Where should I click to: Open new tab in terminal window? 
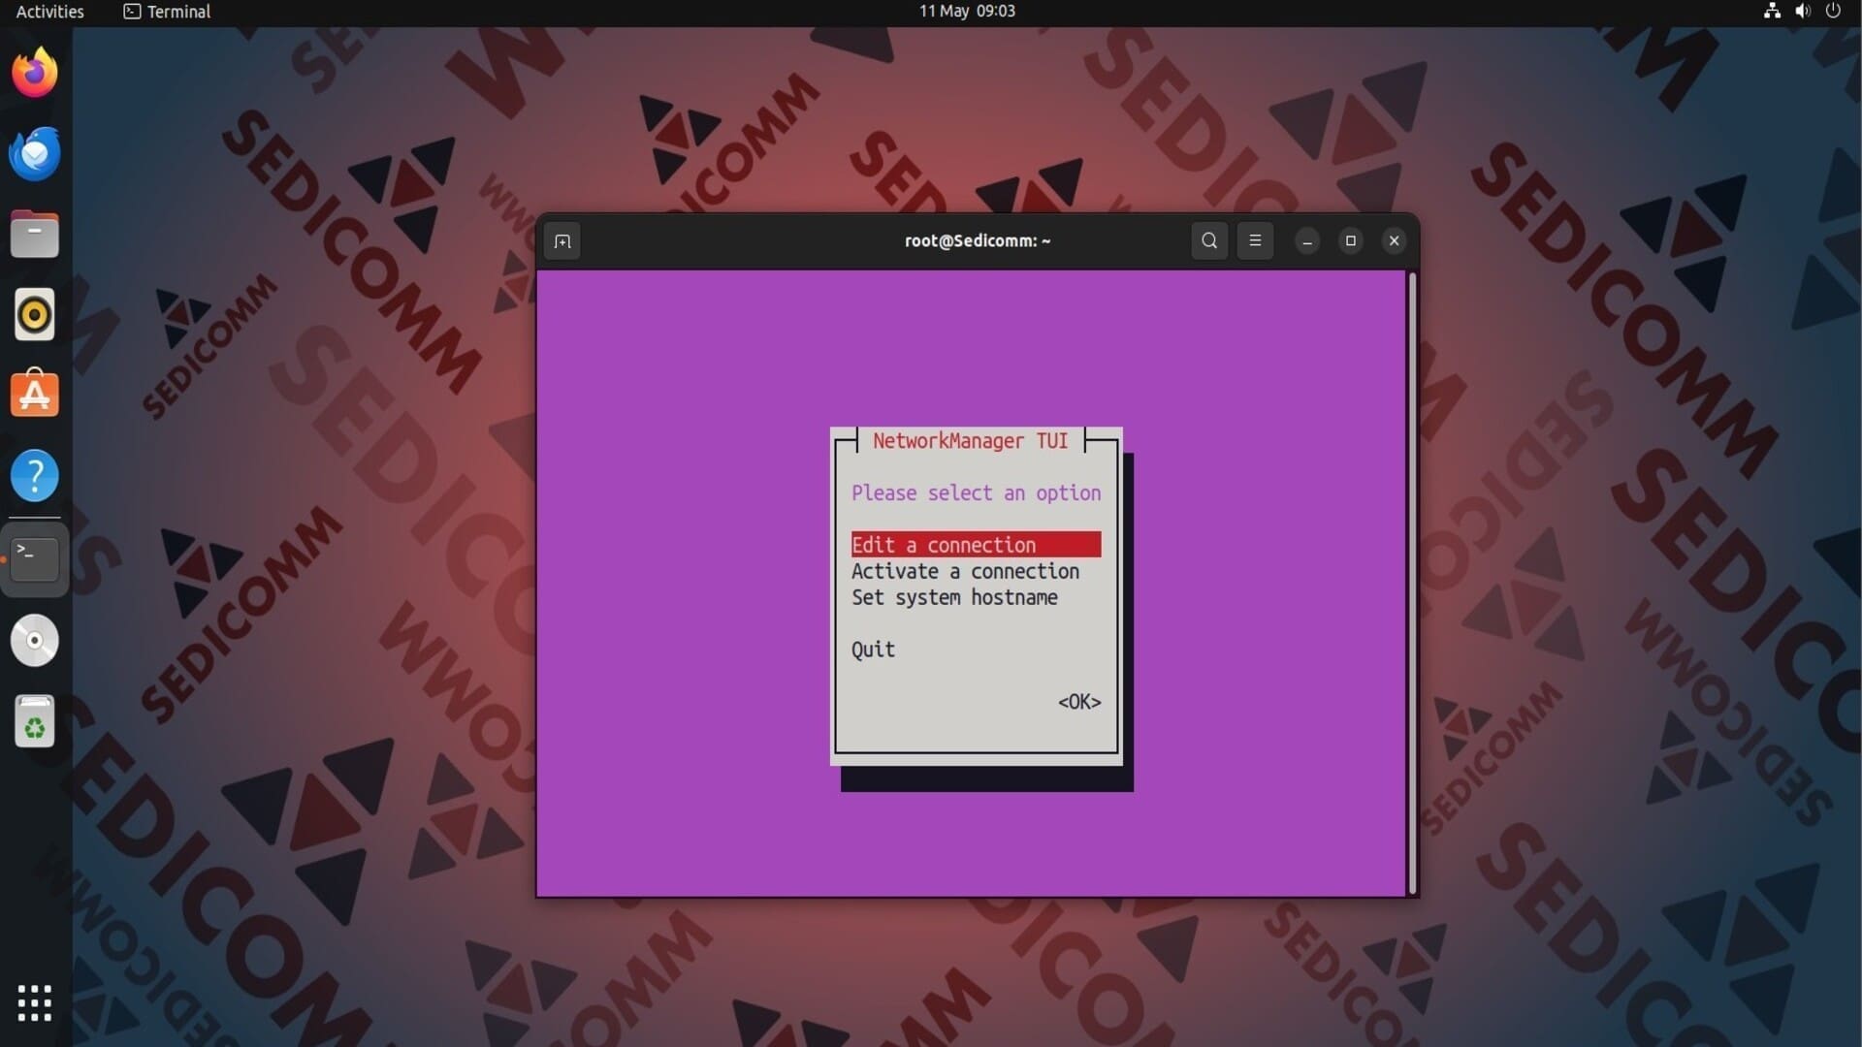(x=562, y=241)
